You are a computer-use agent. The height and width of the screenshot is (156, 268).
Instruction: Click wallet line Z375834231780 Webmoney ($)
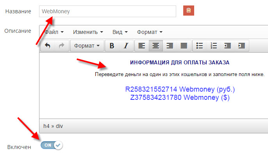tap(180, 97)
